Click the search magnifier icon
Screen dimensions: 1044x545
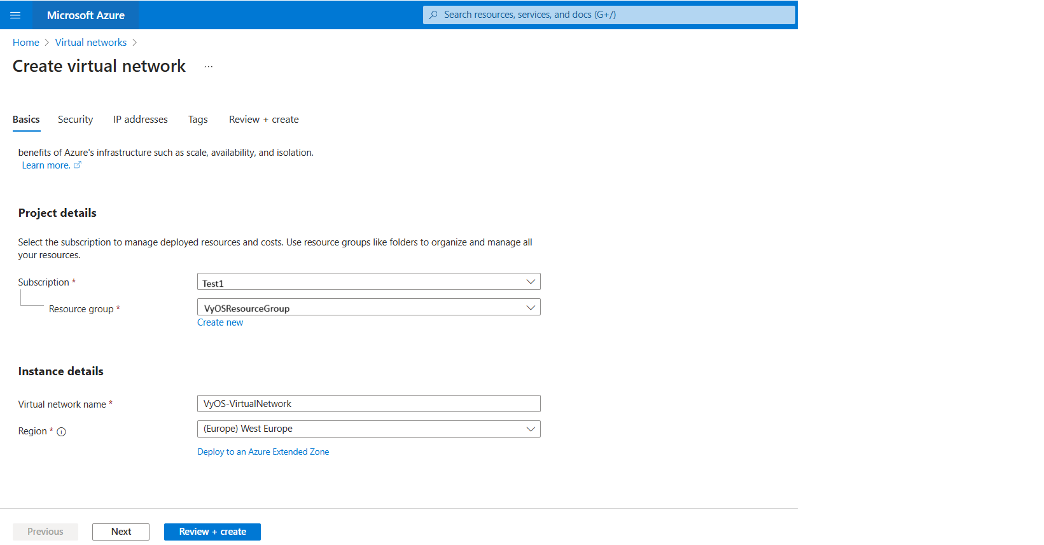tap(433, 15)
